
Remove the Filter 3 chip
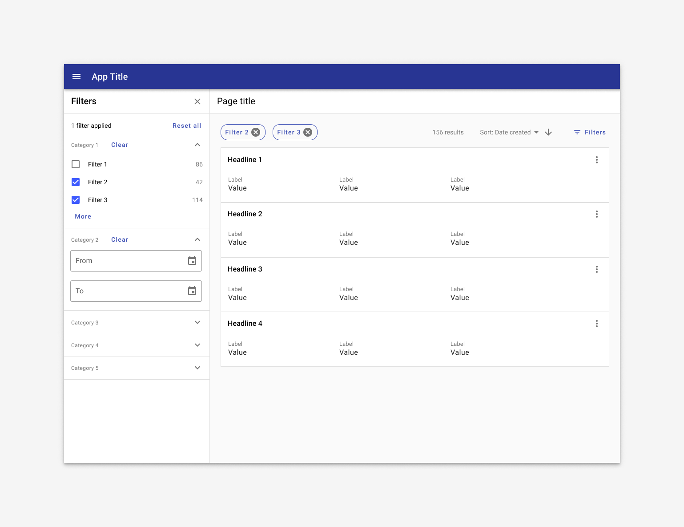(x=308, y=132)
